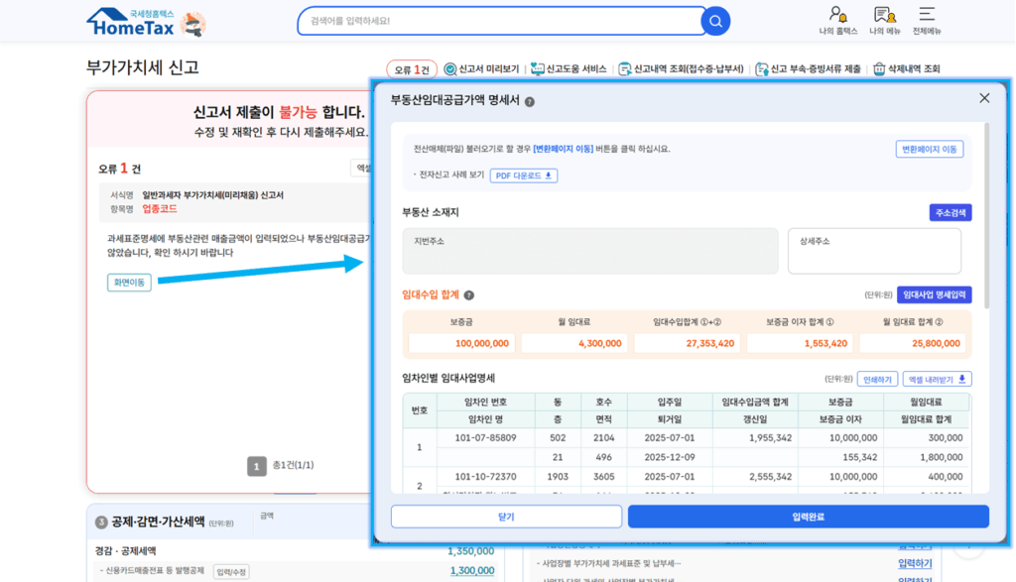Click the 주소검색 address search button
This screenshot has width=1016, height=582.
click(952, 213)
